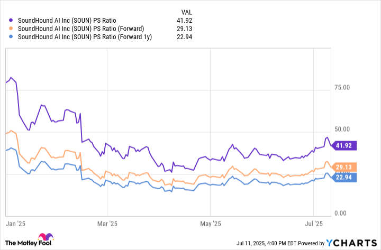Click the blue PS Ratio (Forward 1y) legend dot
The width and height of the screenshot is (381, 250).
[11, 37]
